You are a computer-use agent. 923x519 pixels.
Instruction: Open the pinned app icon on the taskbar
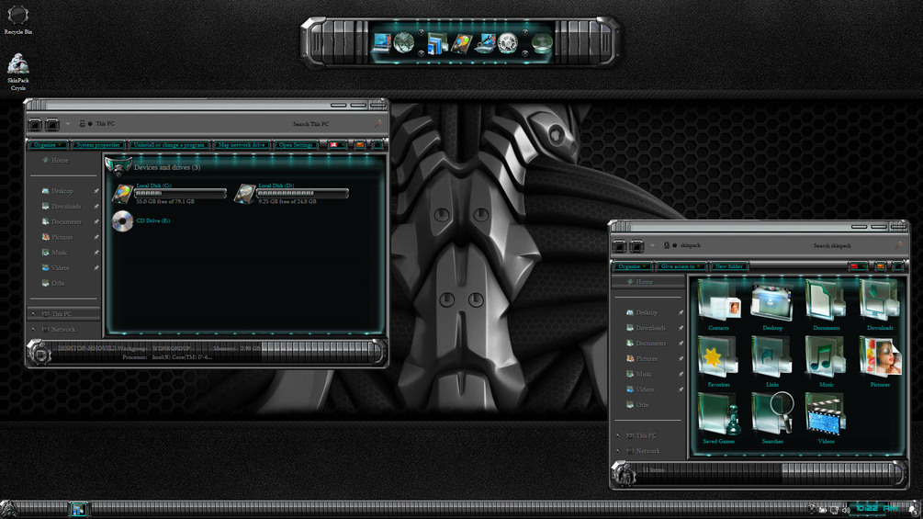(78, 510)
